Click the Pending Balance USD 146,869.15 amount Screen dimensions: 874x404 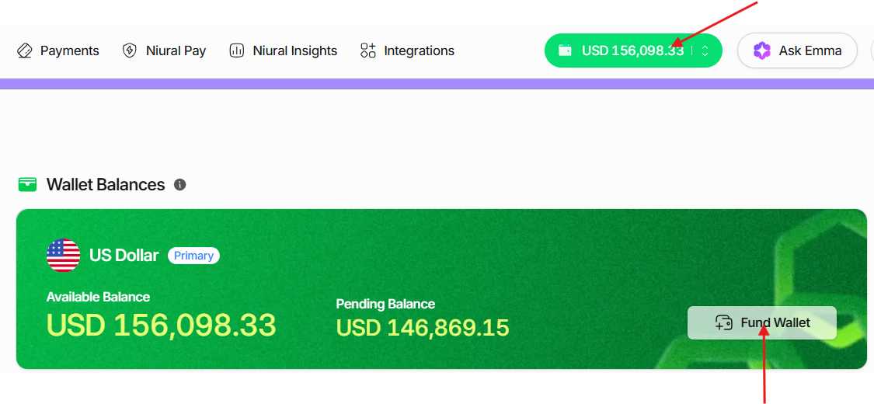423,327
